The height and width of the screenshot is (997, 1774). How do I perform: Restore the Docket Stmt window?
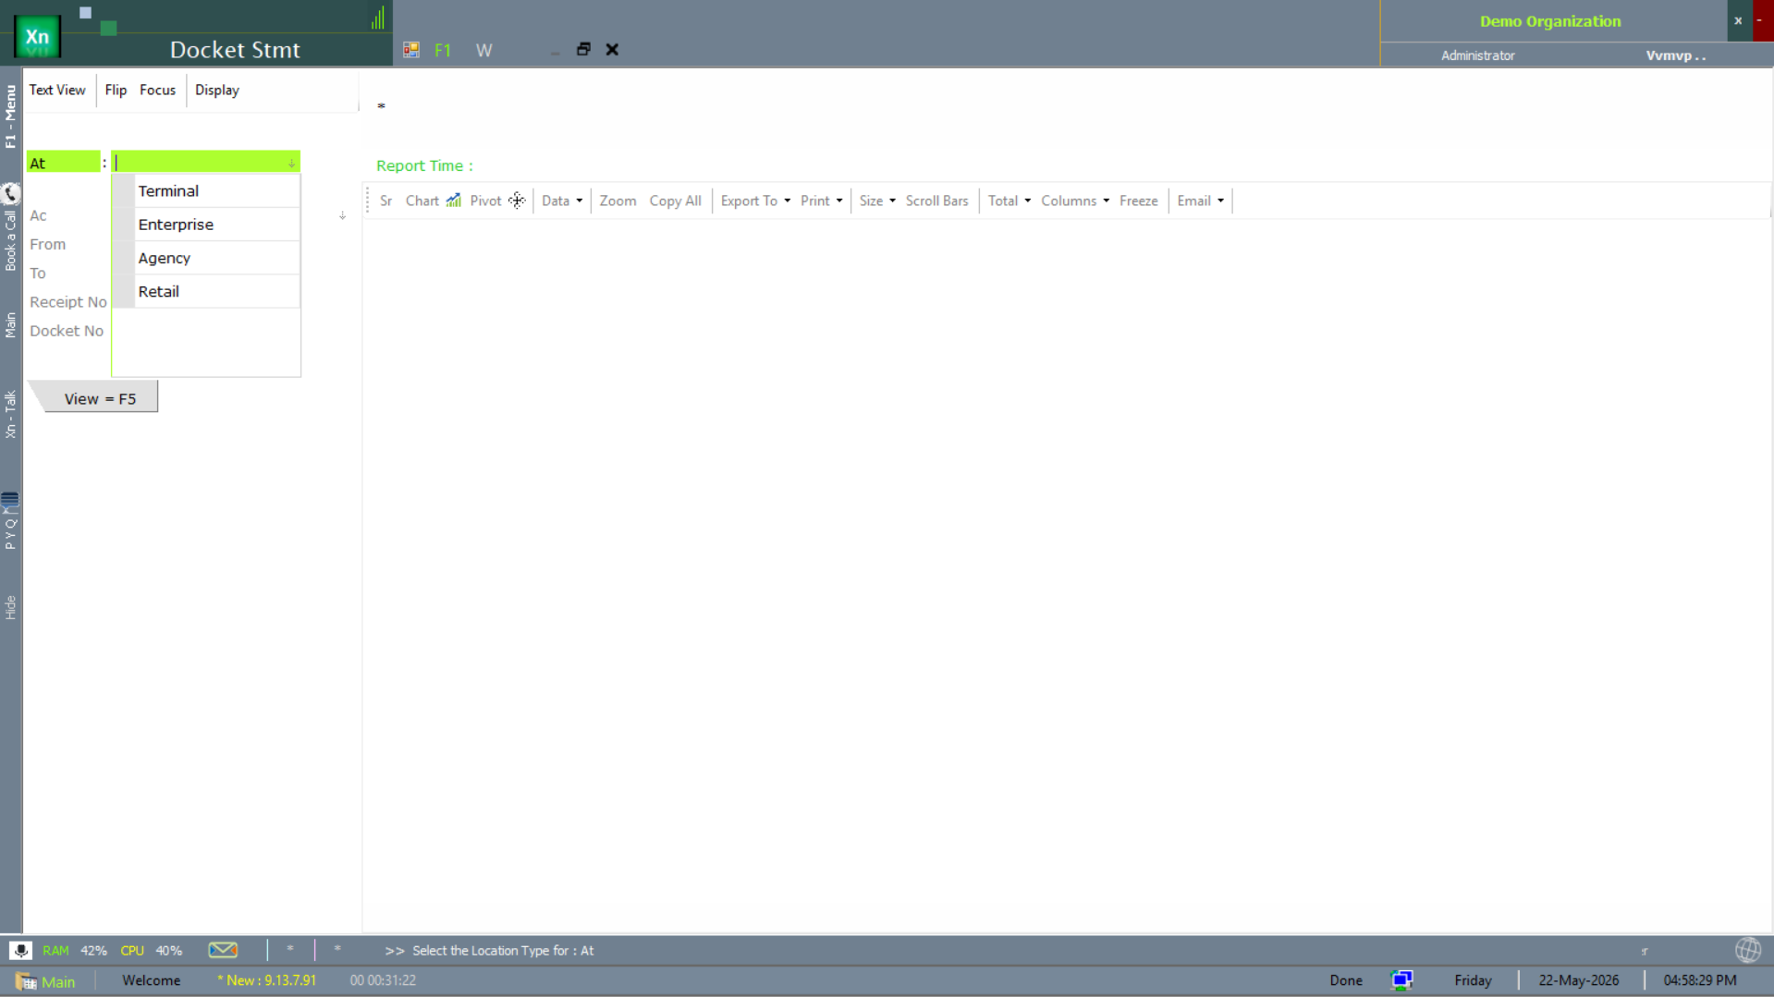(583, 49)
